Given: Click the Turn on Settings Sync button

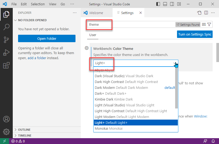Looking at the screenshot, I should coord(195,34).
